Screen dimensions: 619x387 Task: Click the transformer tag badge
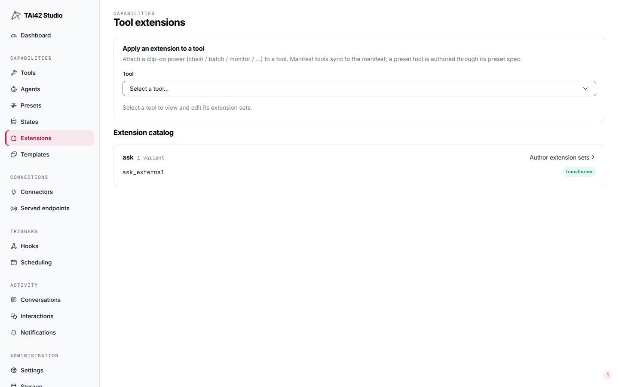point(579,172)
